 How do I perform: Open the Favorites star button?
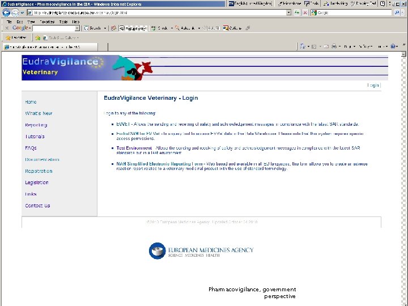[x=16, y=38]
